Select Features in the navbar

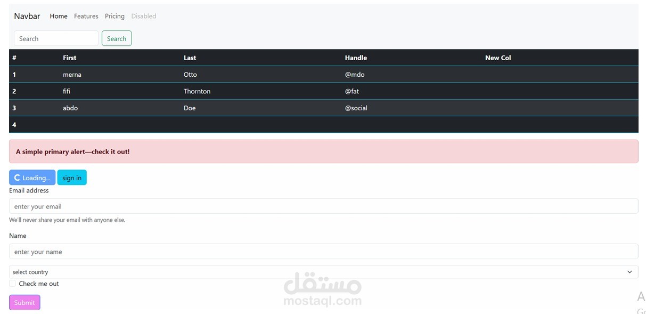pos(86,16)
